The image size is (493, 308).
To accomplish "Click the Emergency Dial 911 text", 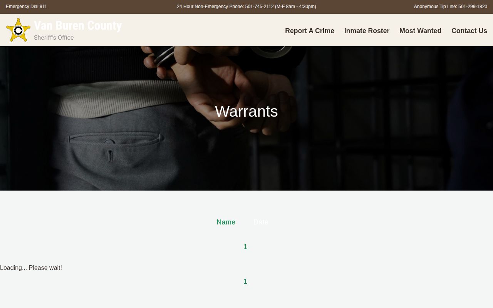I will pos(26,7).
